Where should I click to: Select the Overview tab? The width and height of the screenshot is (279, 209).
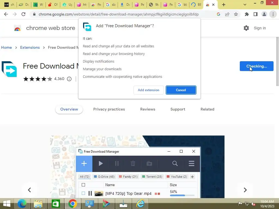[69, 109]
